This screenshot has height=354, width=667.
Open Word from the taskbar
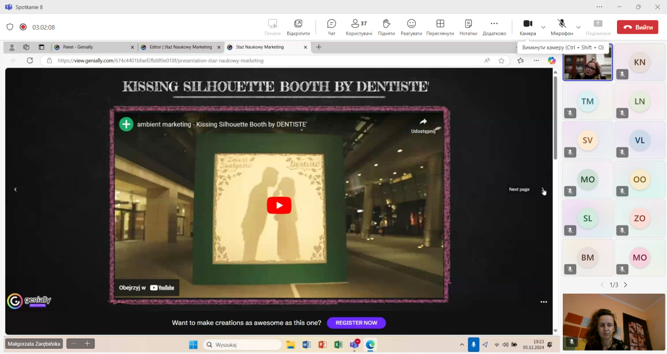306,345
